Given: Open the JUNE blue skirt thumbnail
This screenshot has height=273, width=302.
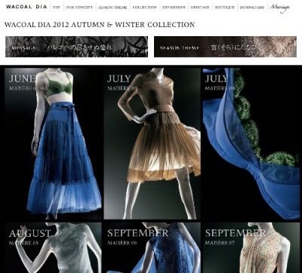Looking at the screenshot, I should [x=53, y=143].
